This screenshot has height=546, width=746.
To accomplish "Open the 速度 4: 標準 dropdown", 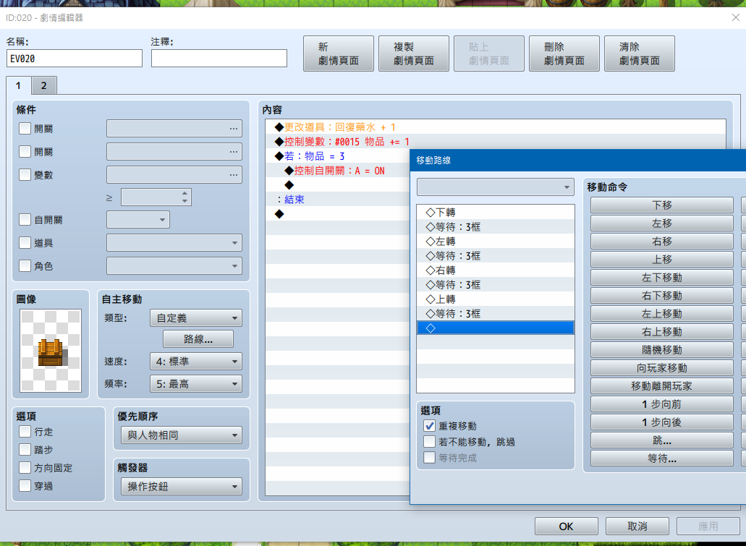I will [x=196, y=362].
